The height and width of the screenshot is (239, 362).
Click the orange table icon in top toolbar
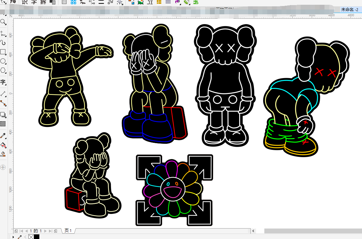point(159,2)
